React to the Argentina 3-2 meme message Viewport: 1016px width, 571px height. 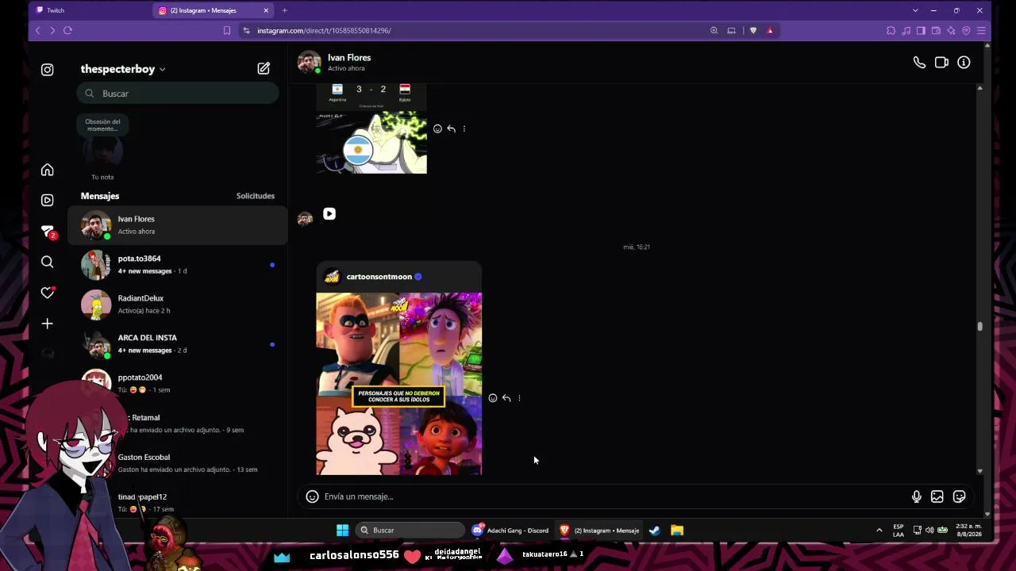[x=437, y=128]
